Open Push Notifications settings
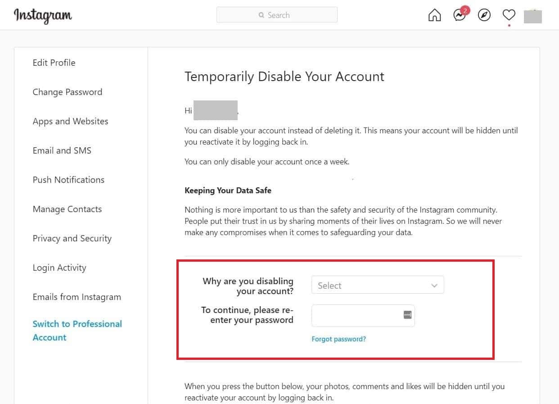 point(68,180)
